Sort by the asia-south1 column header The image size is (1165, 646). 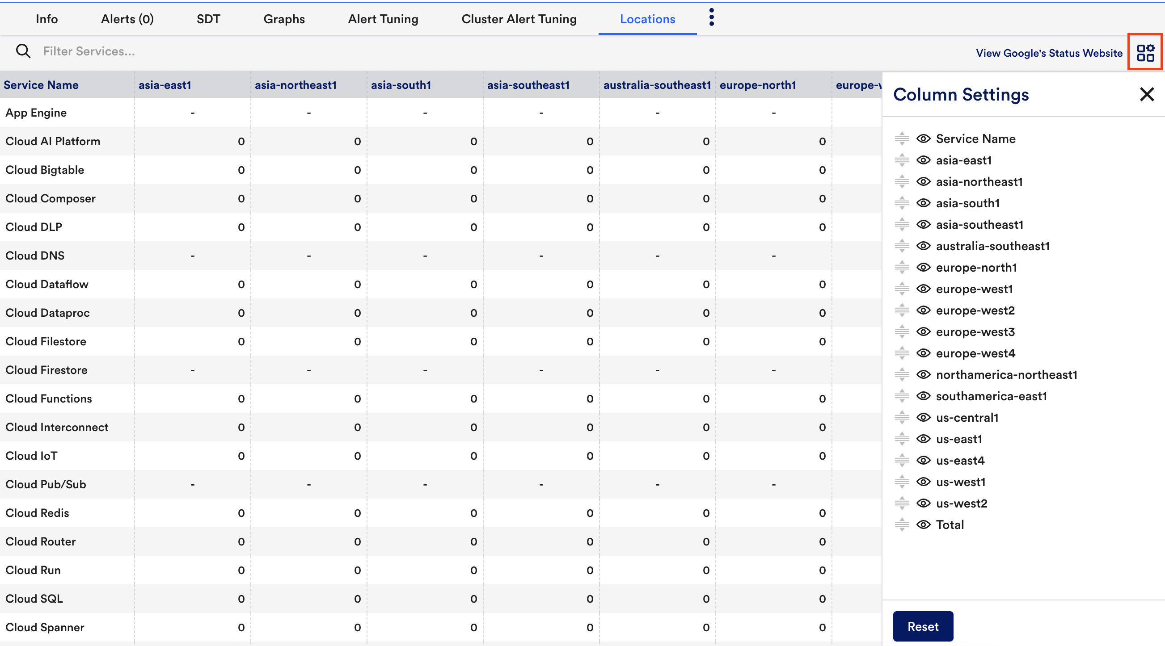point(401,85)
